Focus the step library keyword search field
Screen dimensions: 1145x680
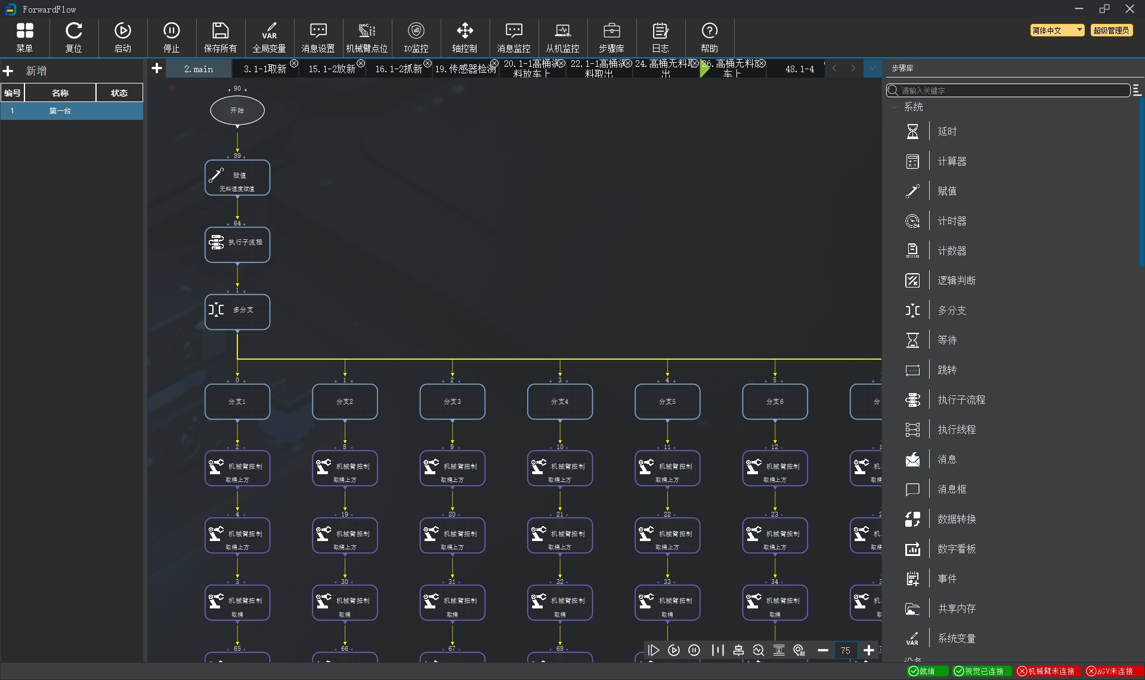[1008, 91]
